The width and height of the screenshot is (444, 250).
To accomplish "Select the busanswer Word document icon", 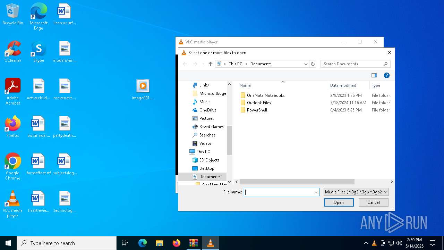I will [39, 127].
